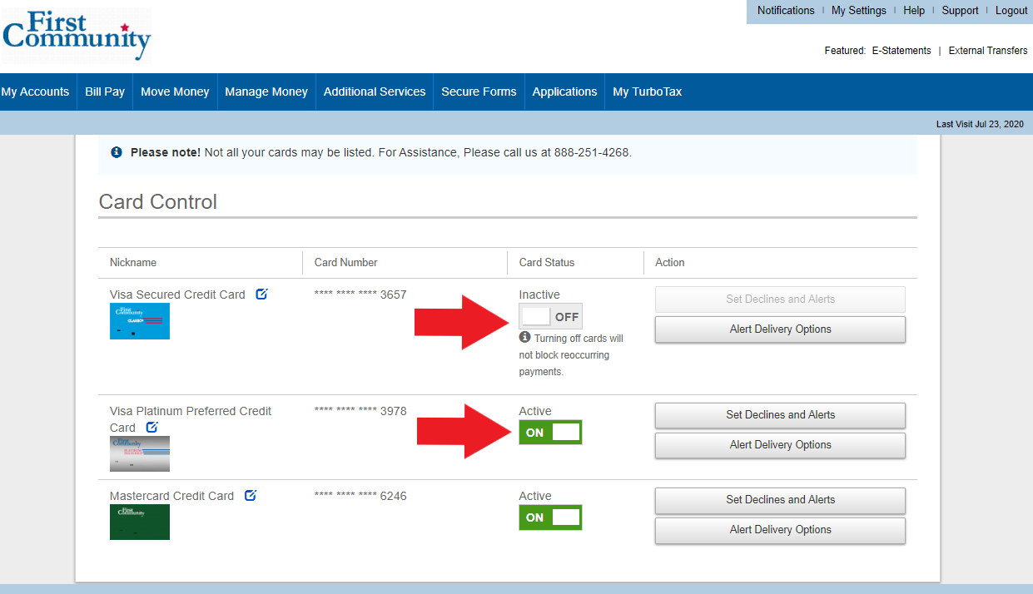This screenshot has height=594, width=1033.
Task: Click the Nickname column header
Action: point(133,262)
